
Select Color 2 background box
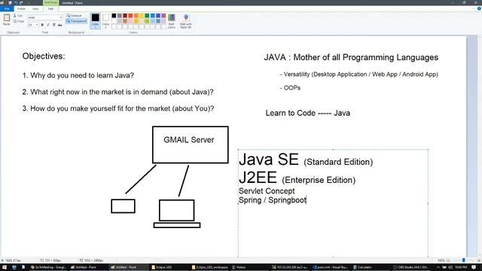(105, 21)
